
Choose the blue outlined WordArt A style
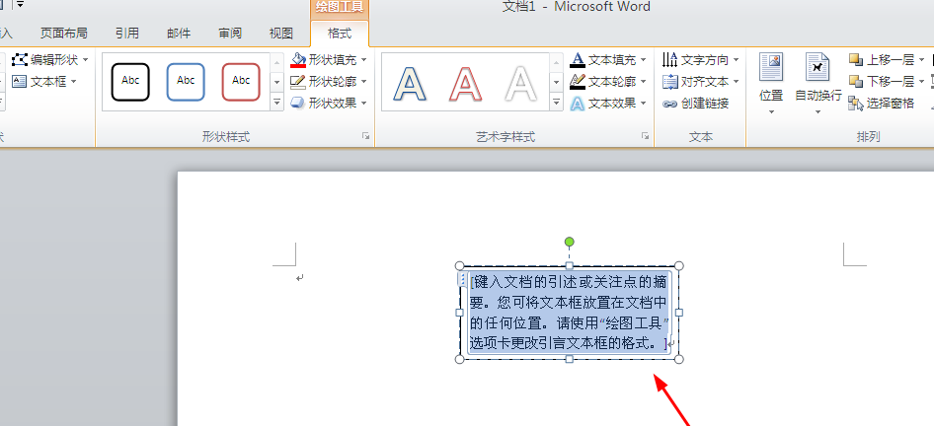pos(410,83)
